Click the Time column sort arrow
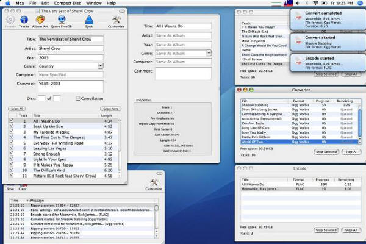Screen dimensions: 366x244 (27, 201)
